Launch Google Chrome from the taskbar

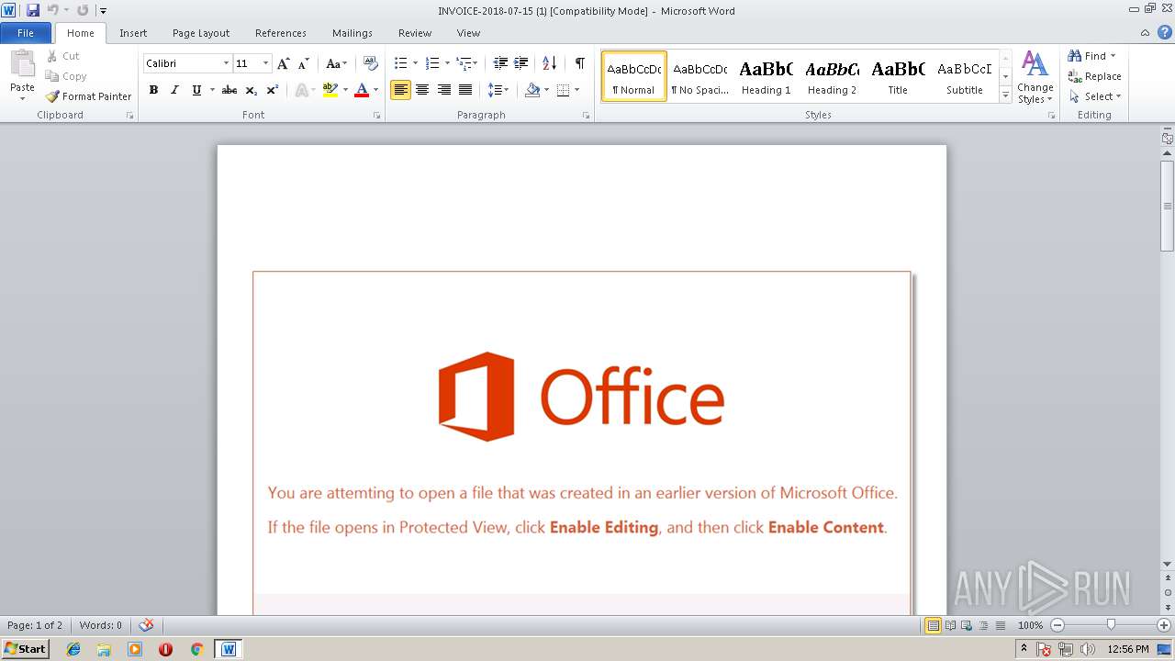coord(196,649)
